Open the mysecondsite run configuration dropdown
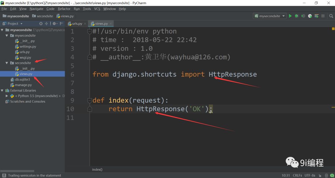 [x=270, y=16]
